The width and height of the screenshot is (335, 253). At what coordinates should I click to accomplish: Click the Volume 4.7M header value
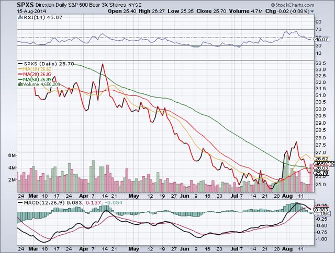[245, 11]
